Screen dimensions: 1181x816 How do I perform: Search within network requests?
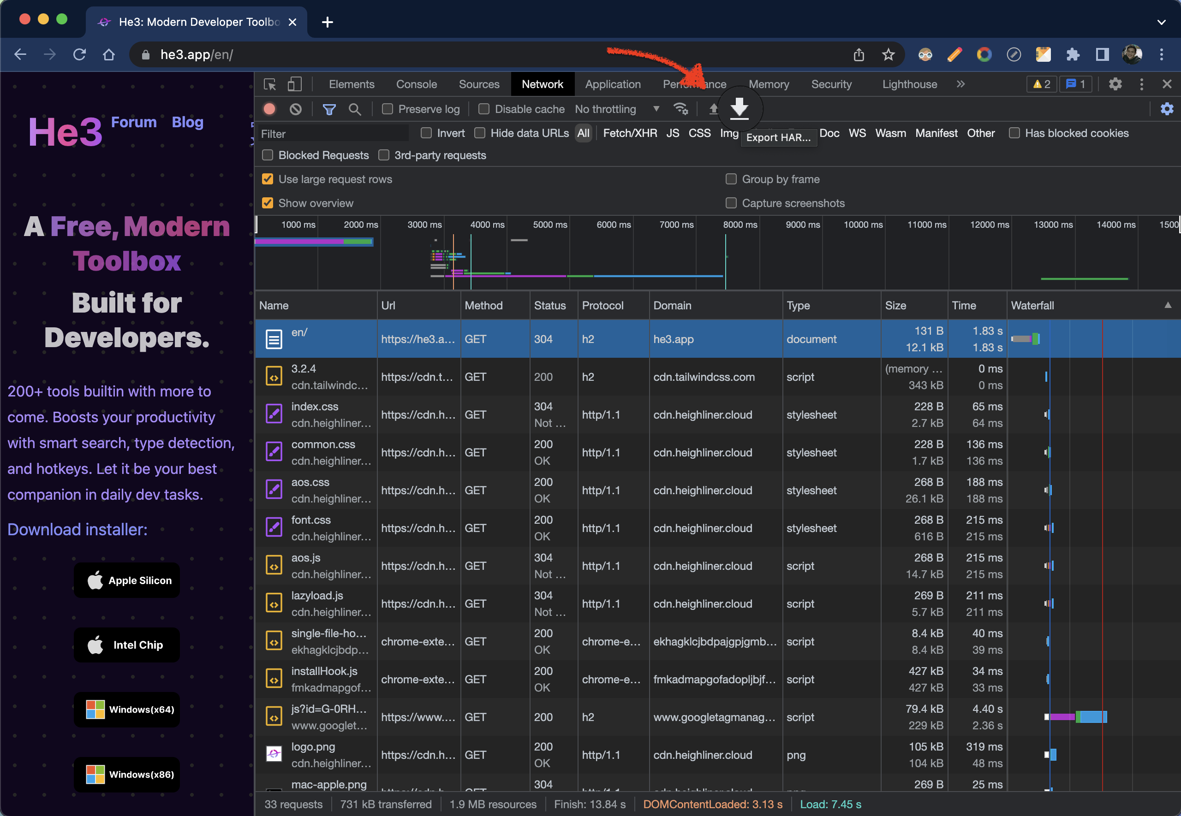(x=355, y=109)
